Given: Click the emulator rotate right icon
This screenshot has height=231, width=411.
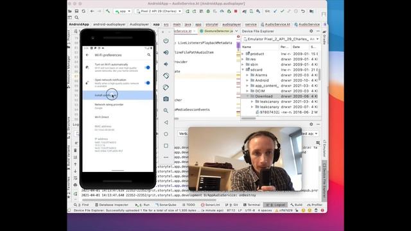Looking at the screenshot, I should pos(166,87).
